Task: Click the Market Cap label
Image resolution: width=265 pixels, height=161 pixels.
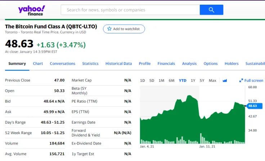Action: [82, 80]
